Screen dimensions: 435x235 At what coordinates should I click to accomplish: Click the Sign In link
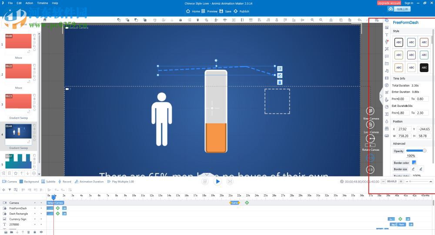[408, 3]
